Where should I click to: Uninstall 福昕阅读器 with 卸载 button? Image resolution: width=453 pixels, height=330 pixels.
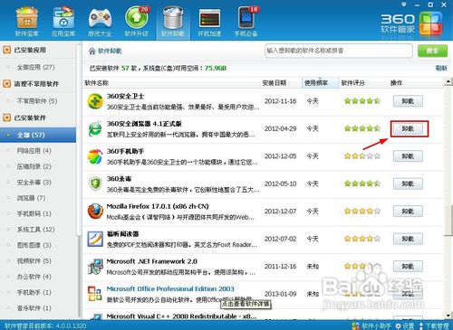click(408, 239)
